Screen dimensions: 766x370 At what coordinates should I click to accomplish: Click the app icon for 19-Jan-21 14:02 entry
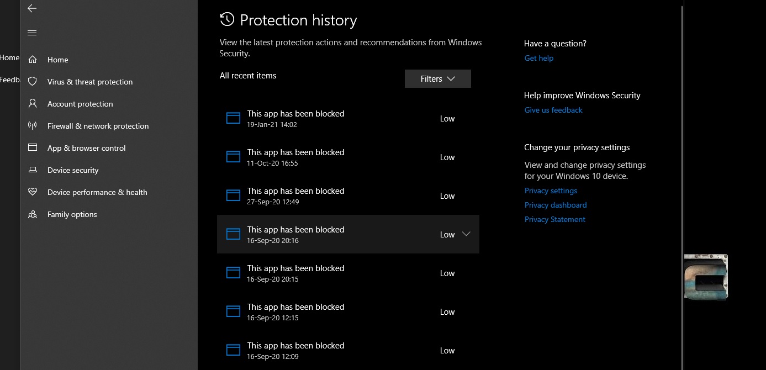click(234, 118)
